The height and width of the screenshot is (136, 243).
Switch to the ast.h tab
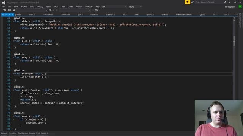tap(136, 15)
